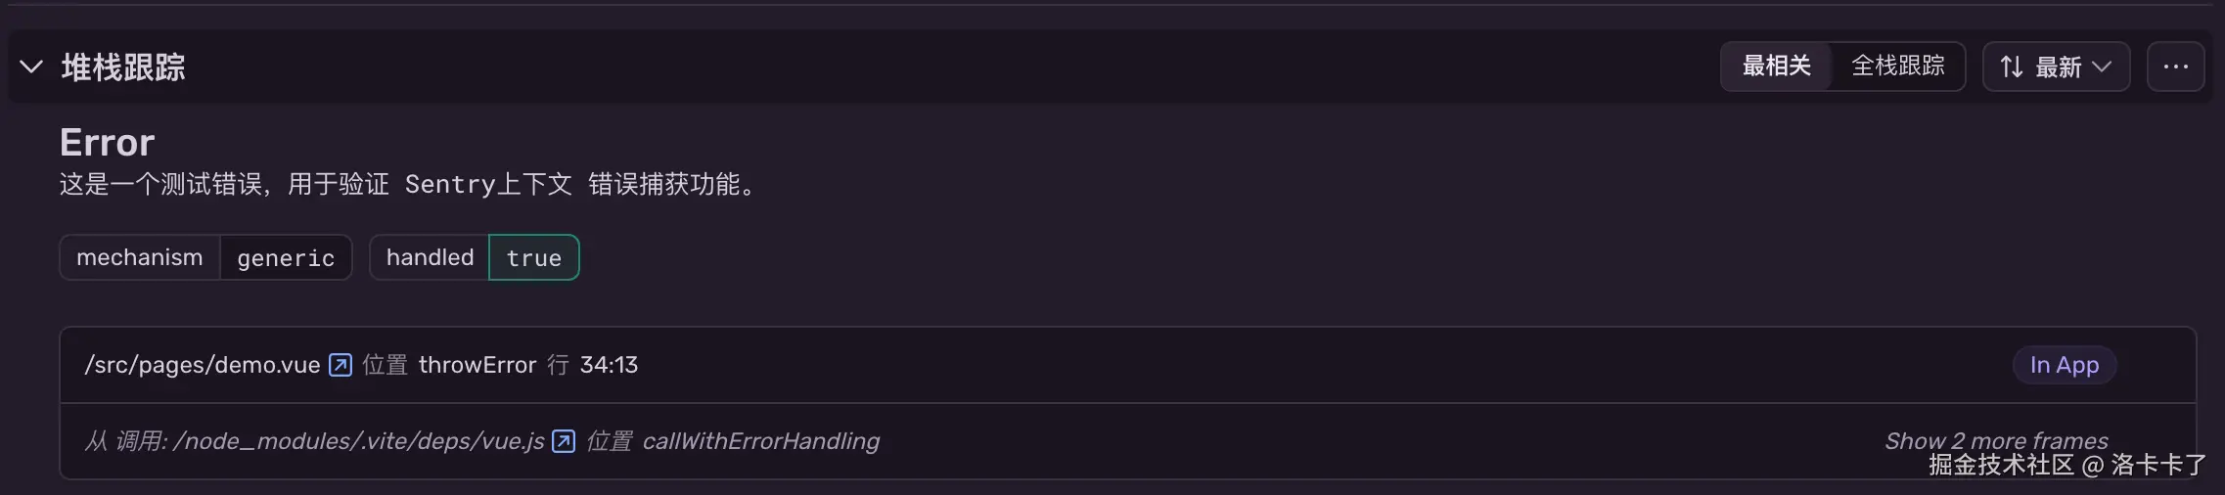The width and height of the screenshot is (2225, 495).
Task: Collapse the 堆栈跟踪 section chevron
Action: (31, 67)
